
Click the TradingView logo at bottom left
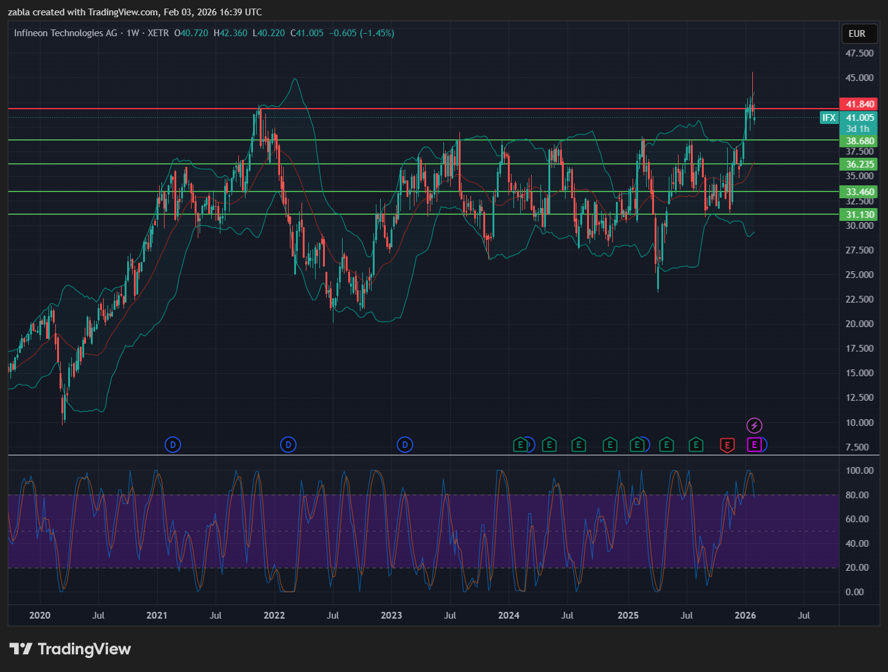[x=70, y=649]
